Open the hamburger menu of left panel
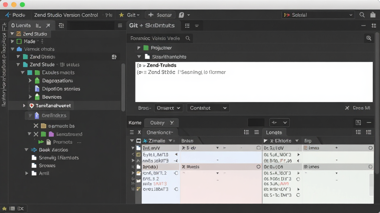Image resolution: width=380 pixels, height=213 pixels. click(x=120, y=26)
